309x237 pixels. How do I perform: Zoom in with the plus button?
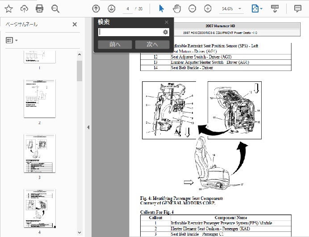[x=208, y=8]
